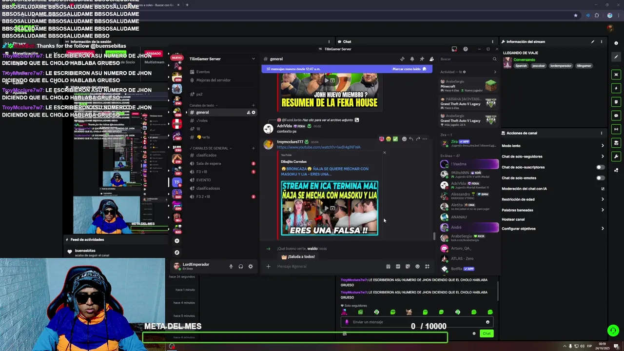Open the gift icon in Discord message bar
Screen dimensions: 624x351
pyautogui.click(x=388, y=266)
